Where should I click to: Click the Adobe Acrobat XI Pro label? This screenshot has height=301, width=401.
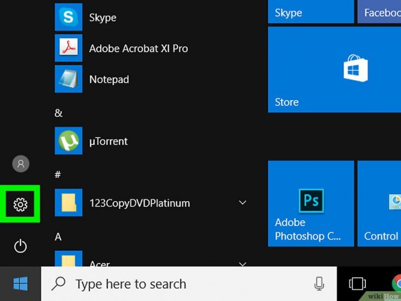138,48
